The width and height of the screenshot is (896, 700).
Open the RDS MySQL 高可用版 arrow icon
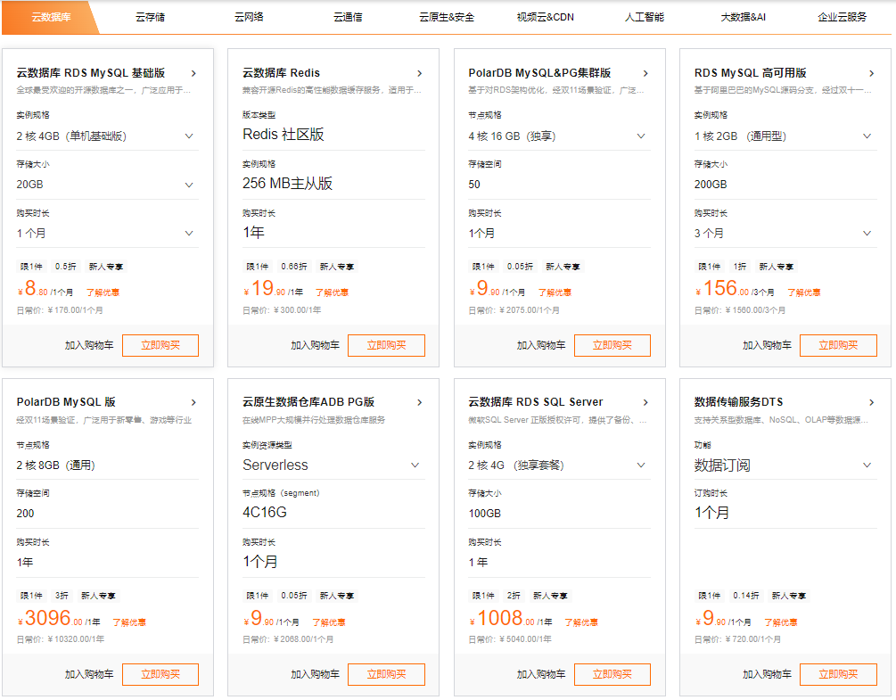click(871, 73)
